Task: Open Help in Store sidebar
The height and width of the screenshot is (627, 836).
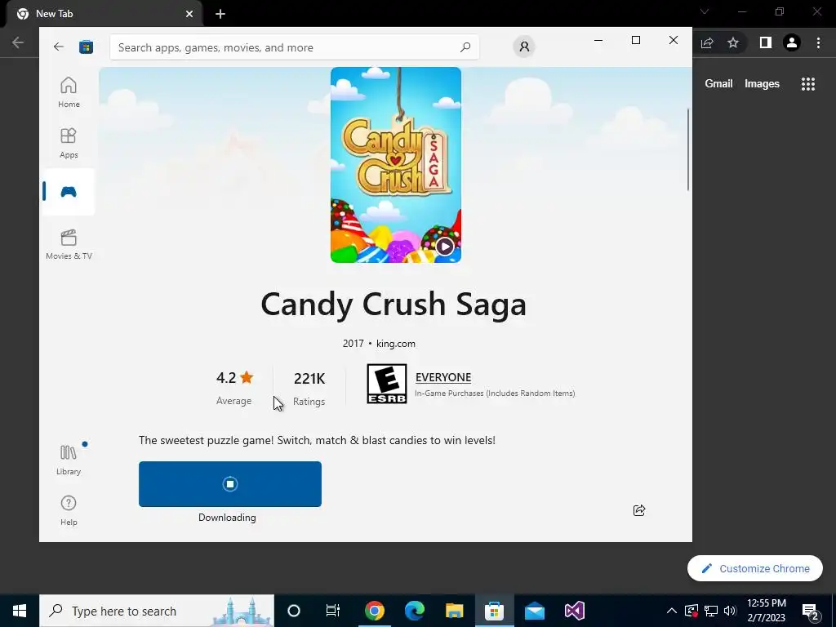Action: click(x=69, y=511)
